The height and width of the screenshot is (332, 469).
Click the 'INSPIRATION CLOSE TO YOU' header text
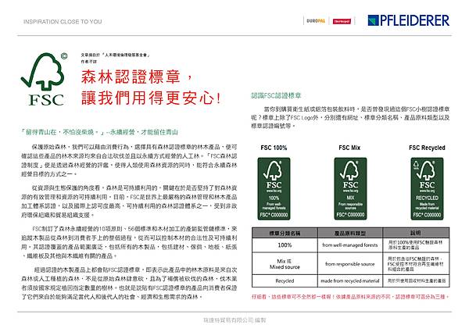click(63, 22)
